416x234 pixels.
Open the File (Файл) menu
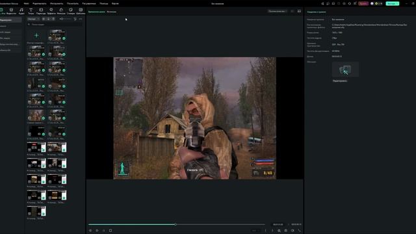tap(26, 4)
